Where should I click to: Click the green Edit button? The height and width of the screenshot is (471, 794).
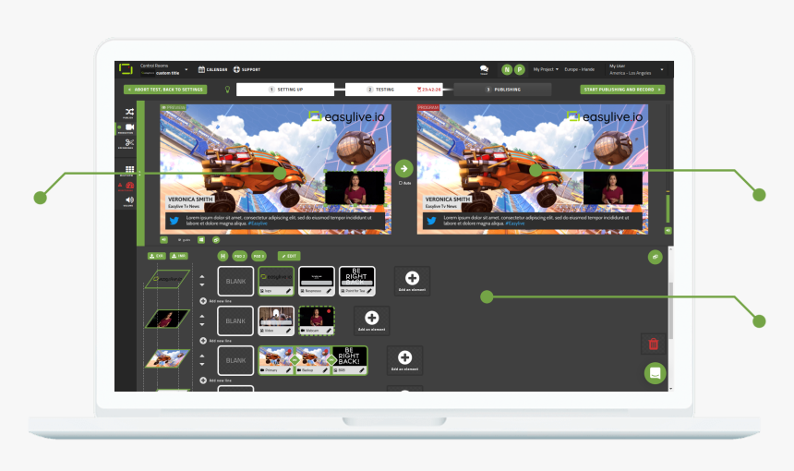pyautogui.click(x=289, y=256)
